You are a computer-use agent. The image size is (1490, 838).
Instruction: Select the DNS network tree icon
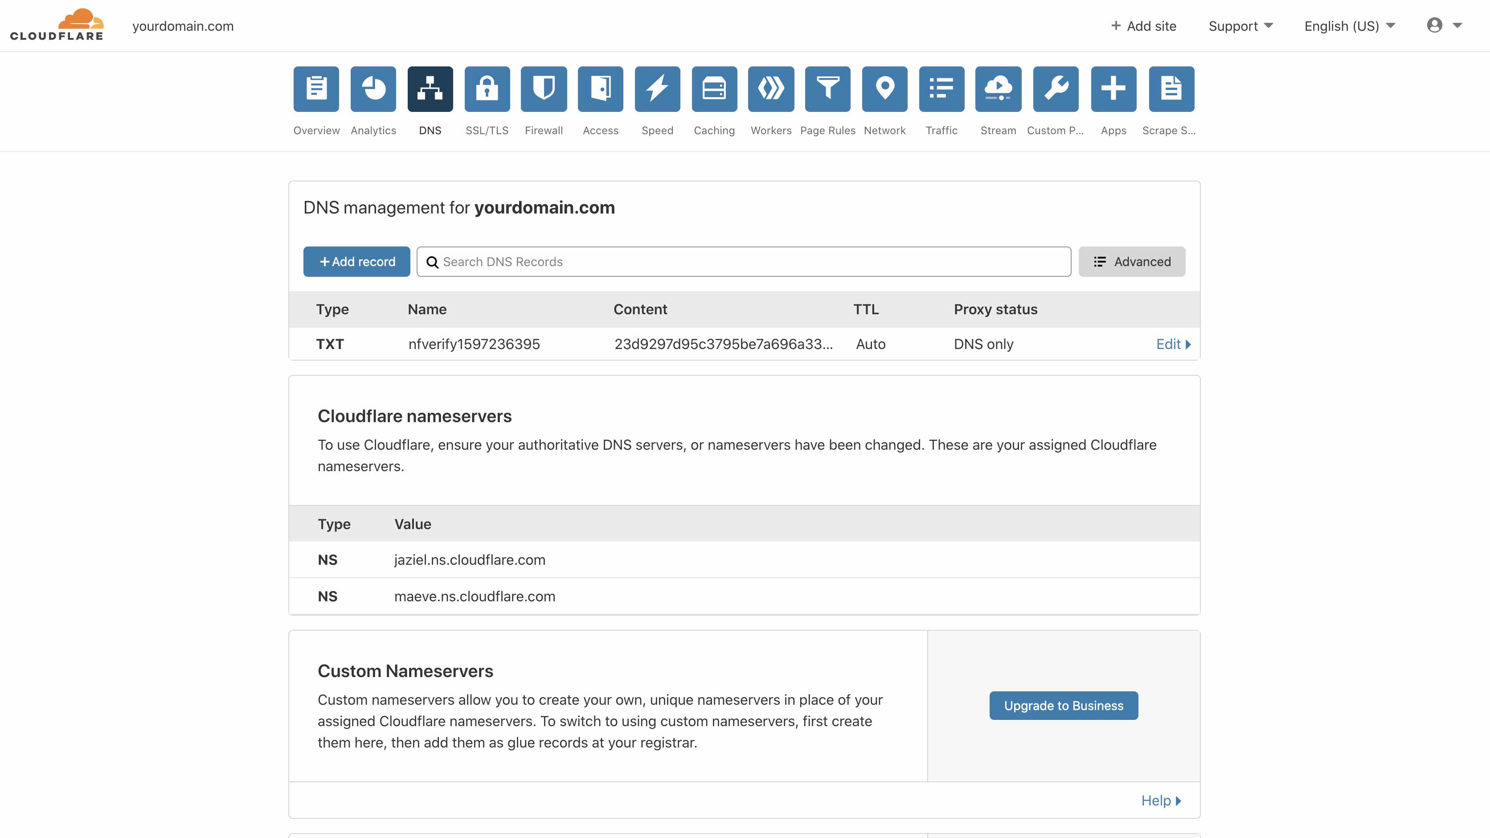430,89
